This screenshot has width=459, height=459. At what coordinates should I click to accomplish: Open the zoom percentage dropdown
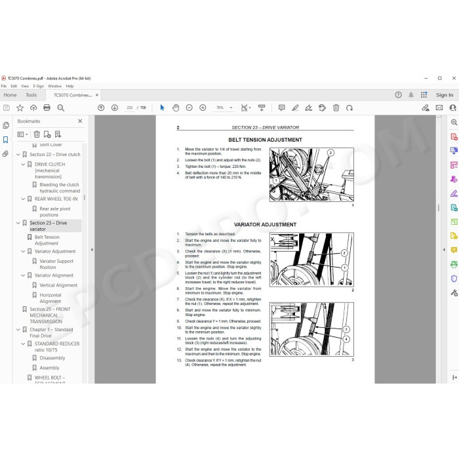231,108
